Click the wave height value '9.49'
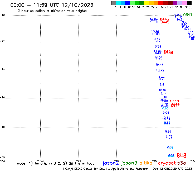The width and height of the screenshot is (195, 171). (164, 97)
